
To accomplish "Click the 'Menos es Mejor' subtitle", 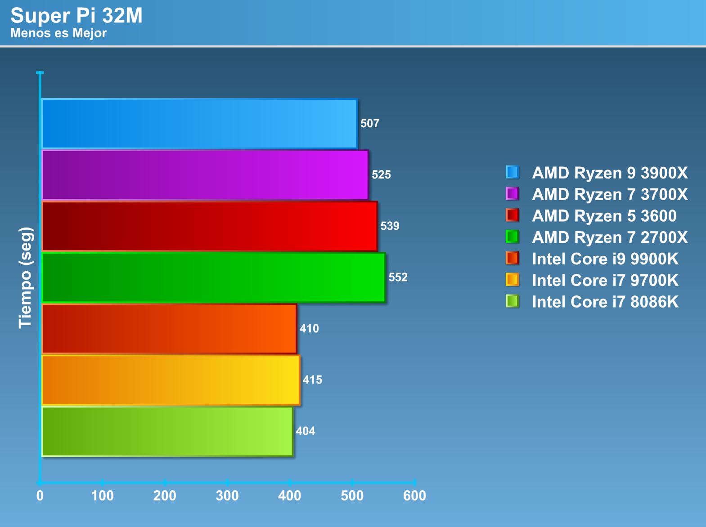I will click(58, 33).
